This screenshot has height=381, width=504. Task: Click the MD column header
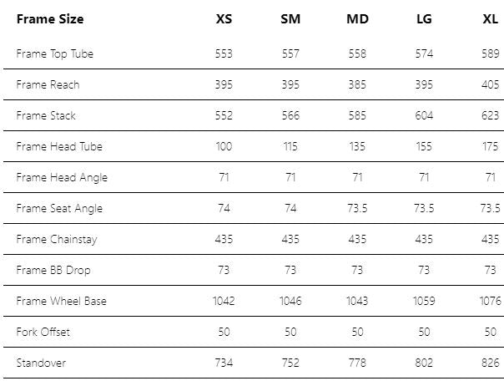[x=357, y=19]
